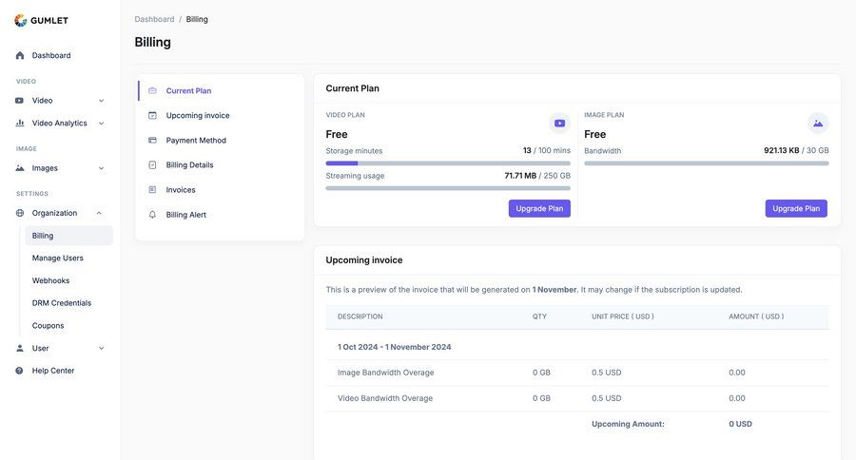This screenshot has height=460, width=856.
Task: Click the Gumlet logo icon
Action: [x=20, y=20]
